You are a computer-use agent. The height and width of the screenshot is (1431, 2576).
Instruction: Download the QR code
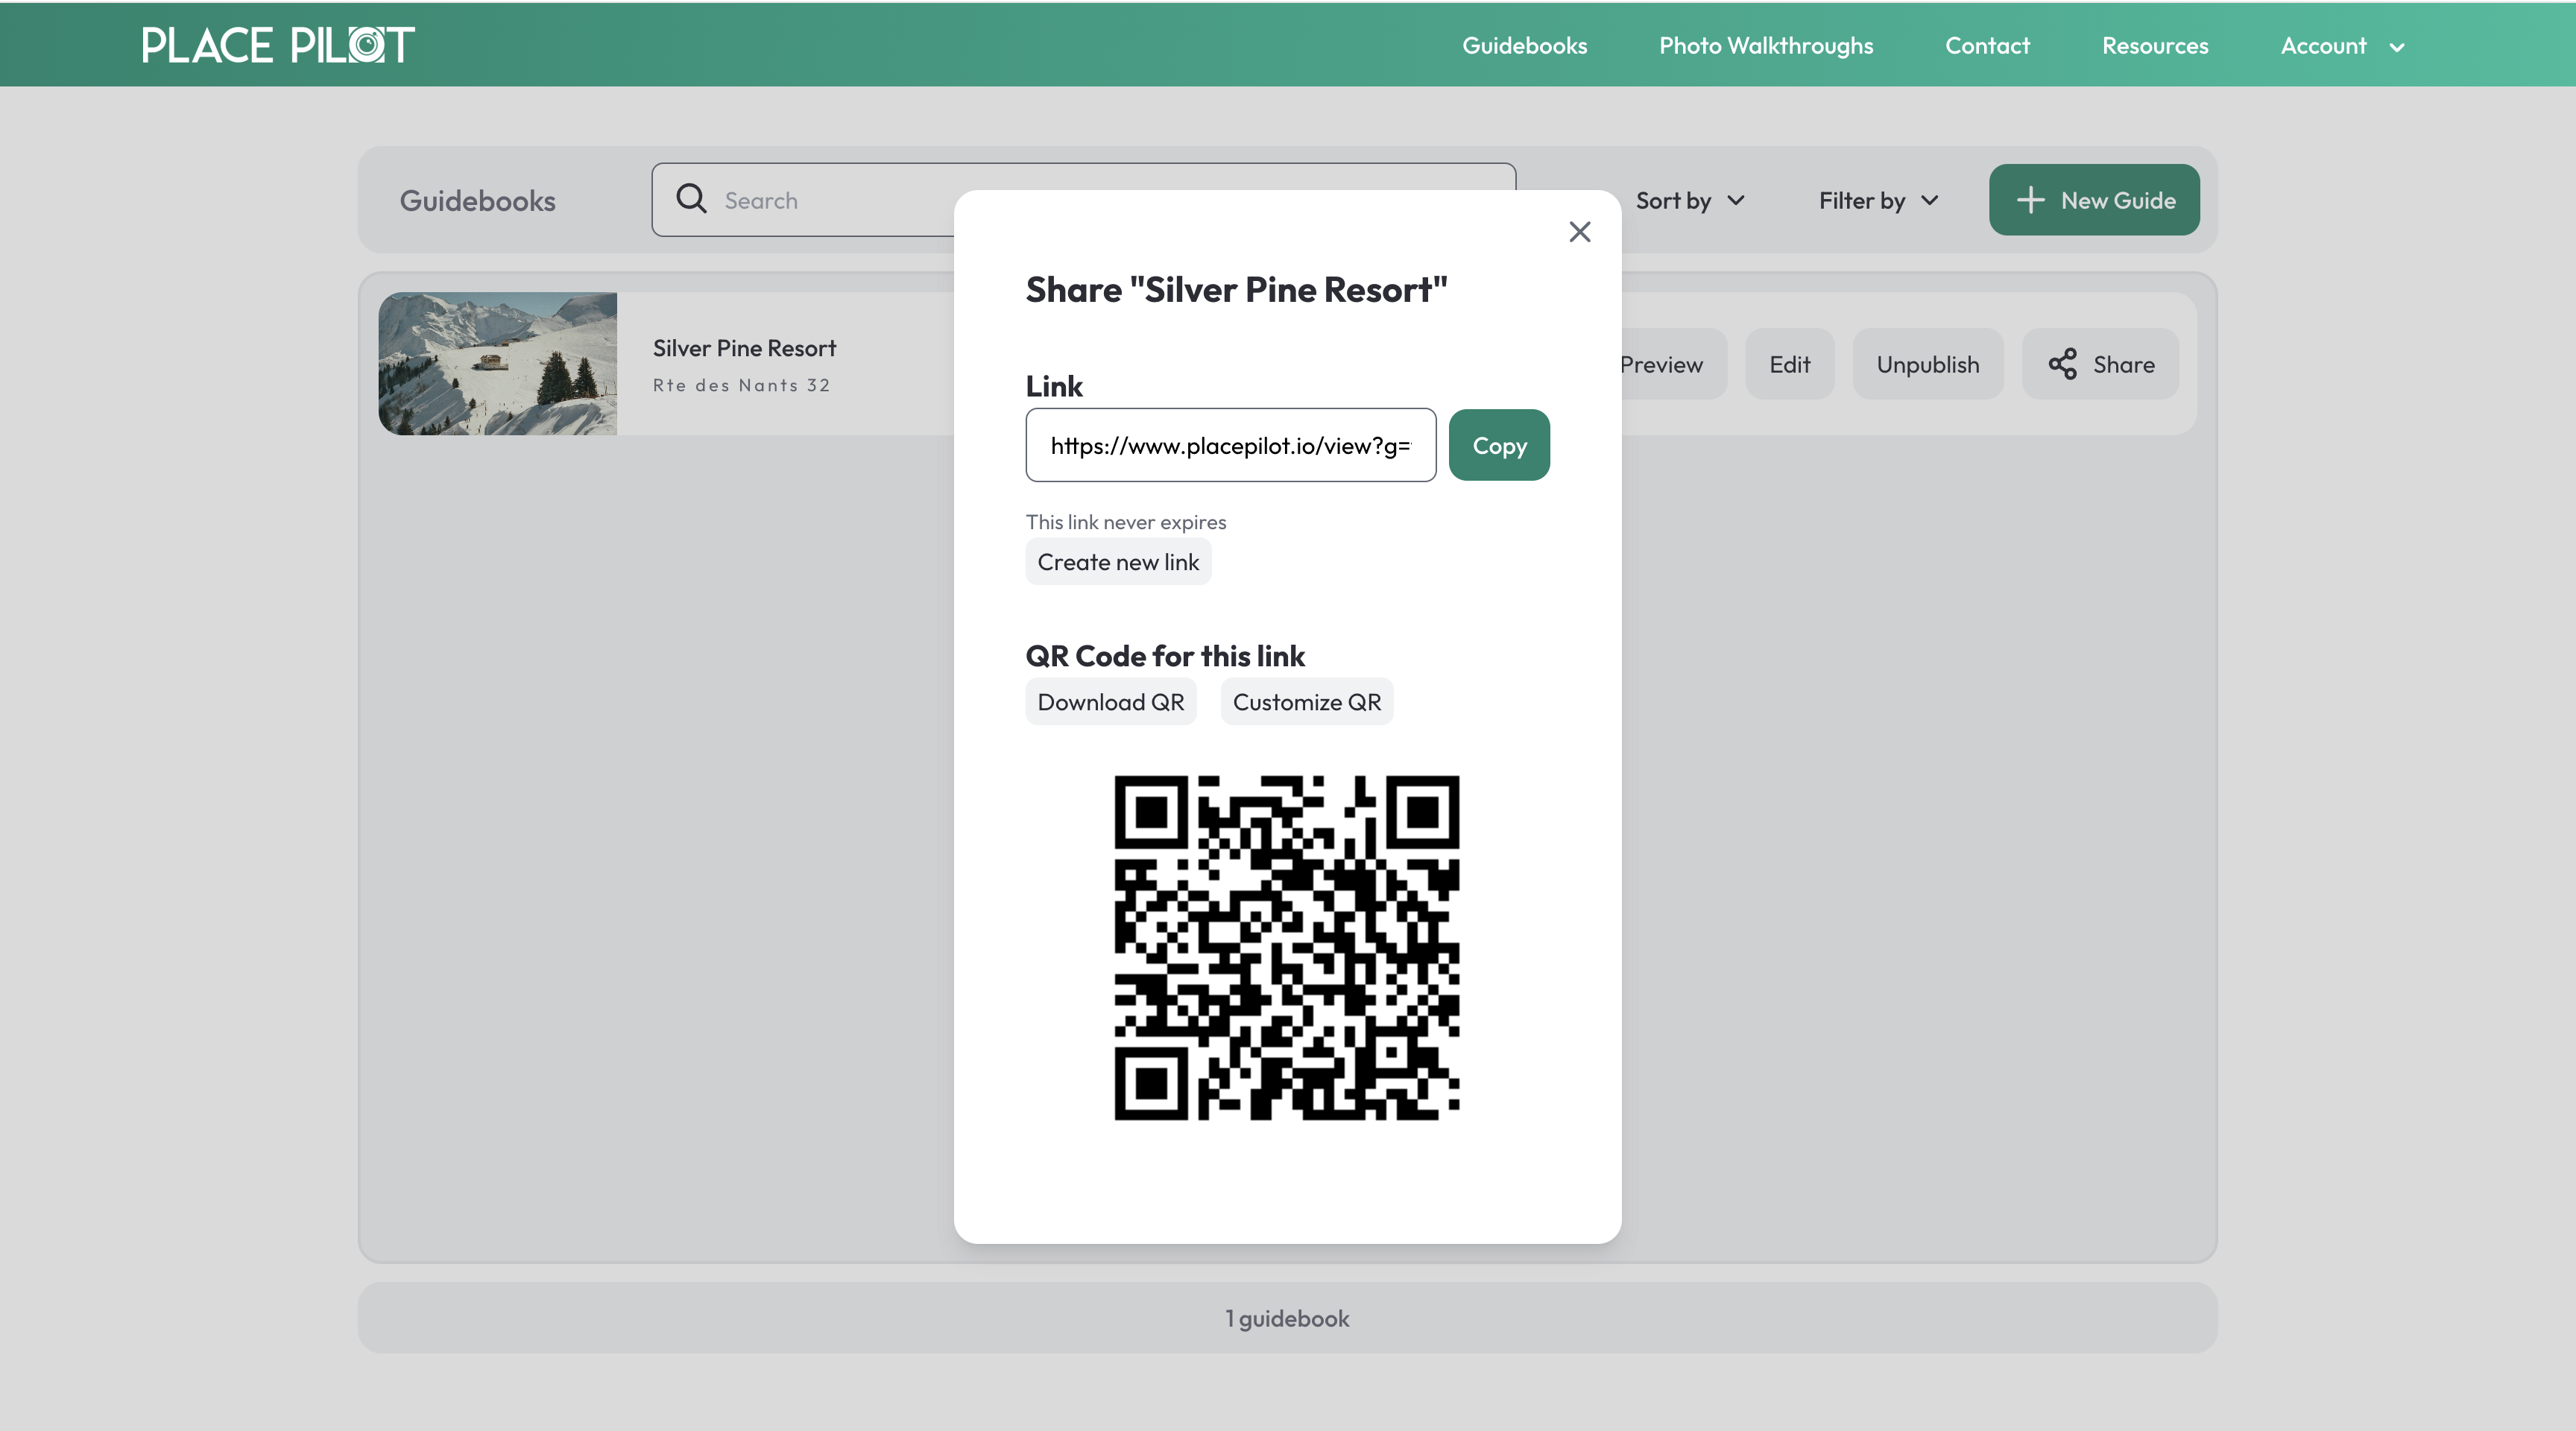pos(1110,702)
